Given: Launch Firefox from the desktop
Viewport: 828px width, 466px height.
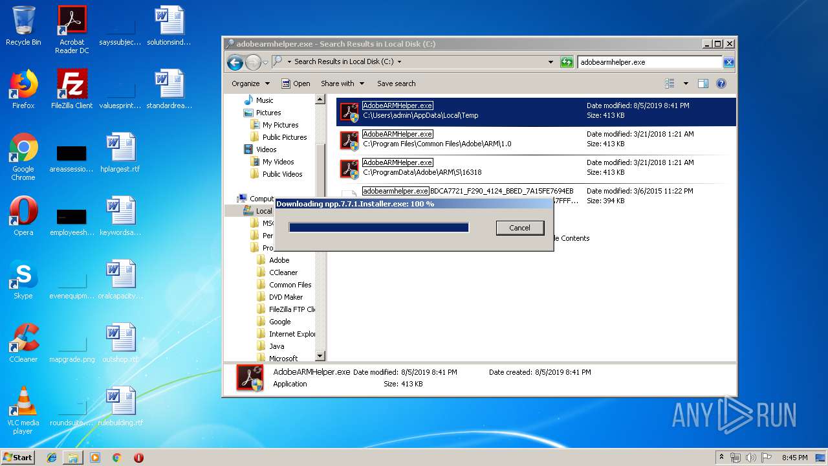Looking at the screenshot, I should pos(23,89).
